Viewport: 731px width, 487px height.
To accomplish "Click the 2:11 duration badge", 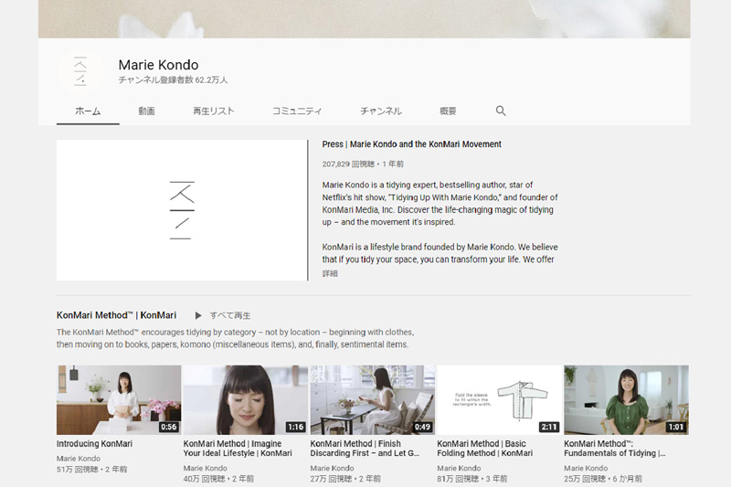I will (549, 427).
